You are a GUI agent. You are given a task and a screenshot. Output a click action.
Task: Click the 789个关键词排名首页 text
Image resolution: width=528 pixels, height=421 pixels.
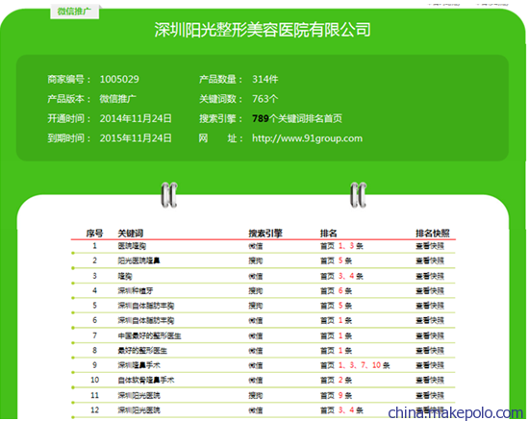[297, 118]
